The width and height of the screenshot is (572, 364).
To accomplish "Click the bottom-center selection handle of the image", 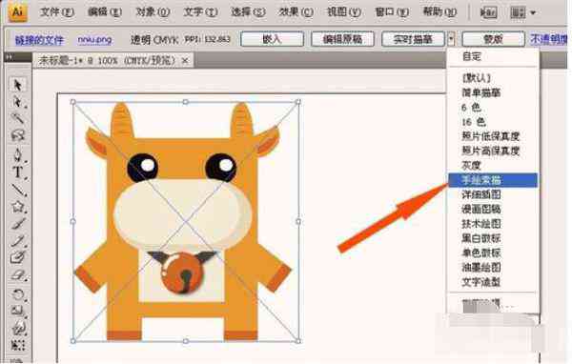I will (185, 341).
